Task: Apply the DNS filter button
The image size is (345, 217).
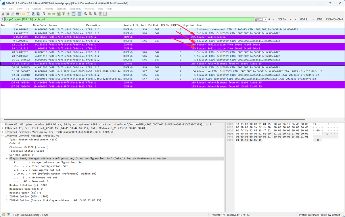Action: click(x=320, y=19)
